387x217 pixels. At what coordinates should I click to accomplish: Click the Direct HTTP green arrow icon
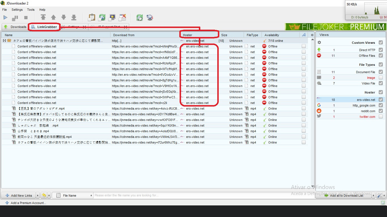(x=319, y=50)
